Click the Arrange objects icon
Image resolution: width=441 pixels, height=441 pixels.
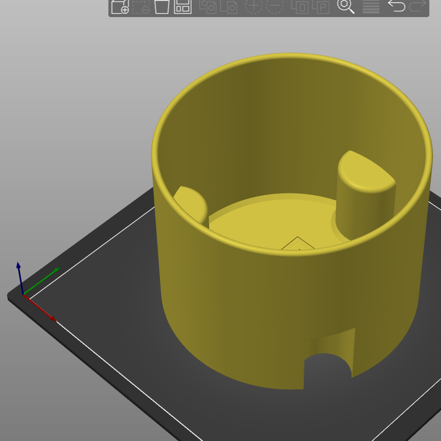183,7
